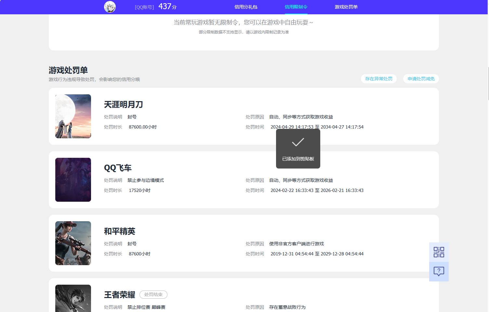Click the checkmark in clipboard toast

[x=298, y=142]
